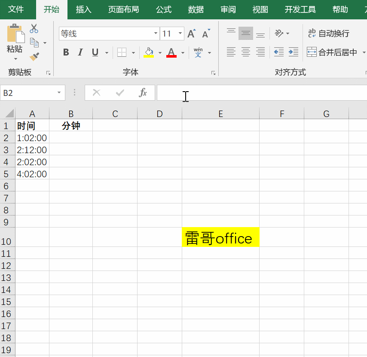Expand the font size dropdown
The height and width of the screenshot is (357, 367).
coord(180,34)
